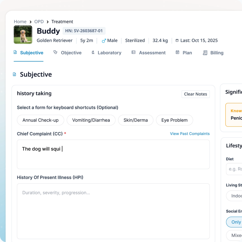Click the male gender symbol icon

pos(104,41)
